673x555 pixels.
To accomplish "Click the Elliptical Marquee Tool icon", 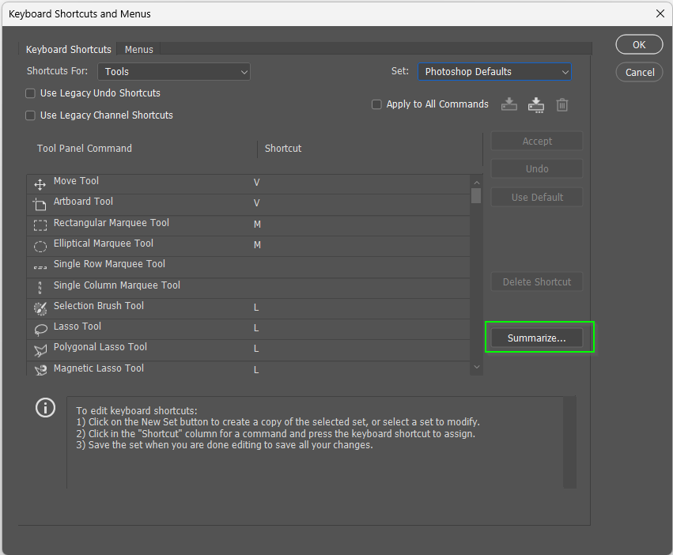I will [x=40, y=245].
